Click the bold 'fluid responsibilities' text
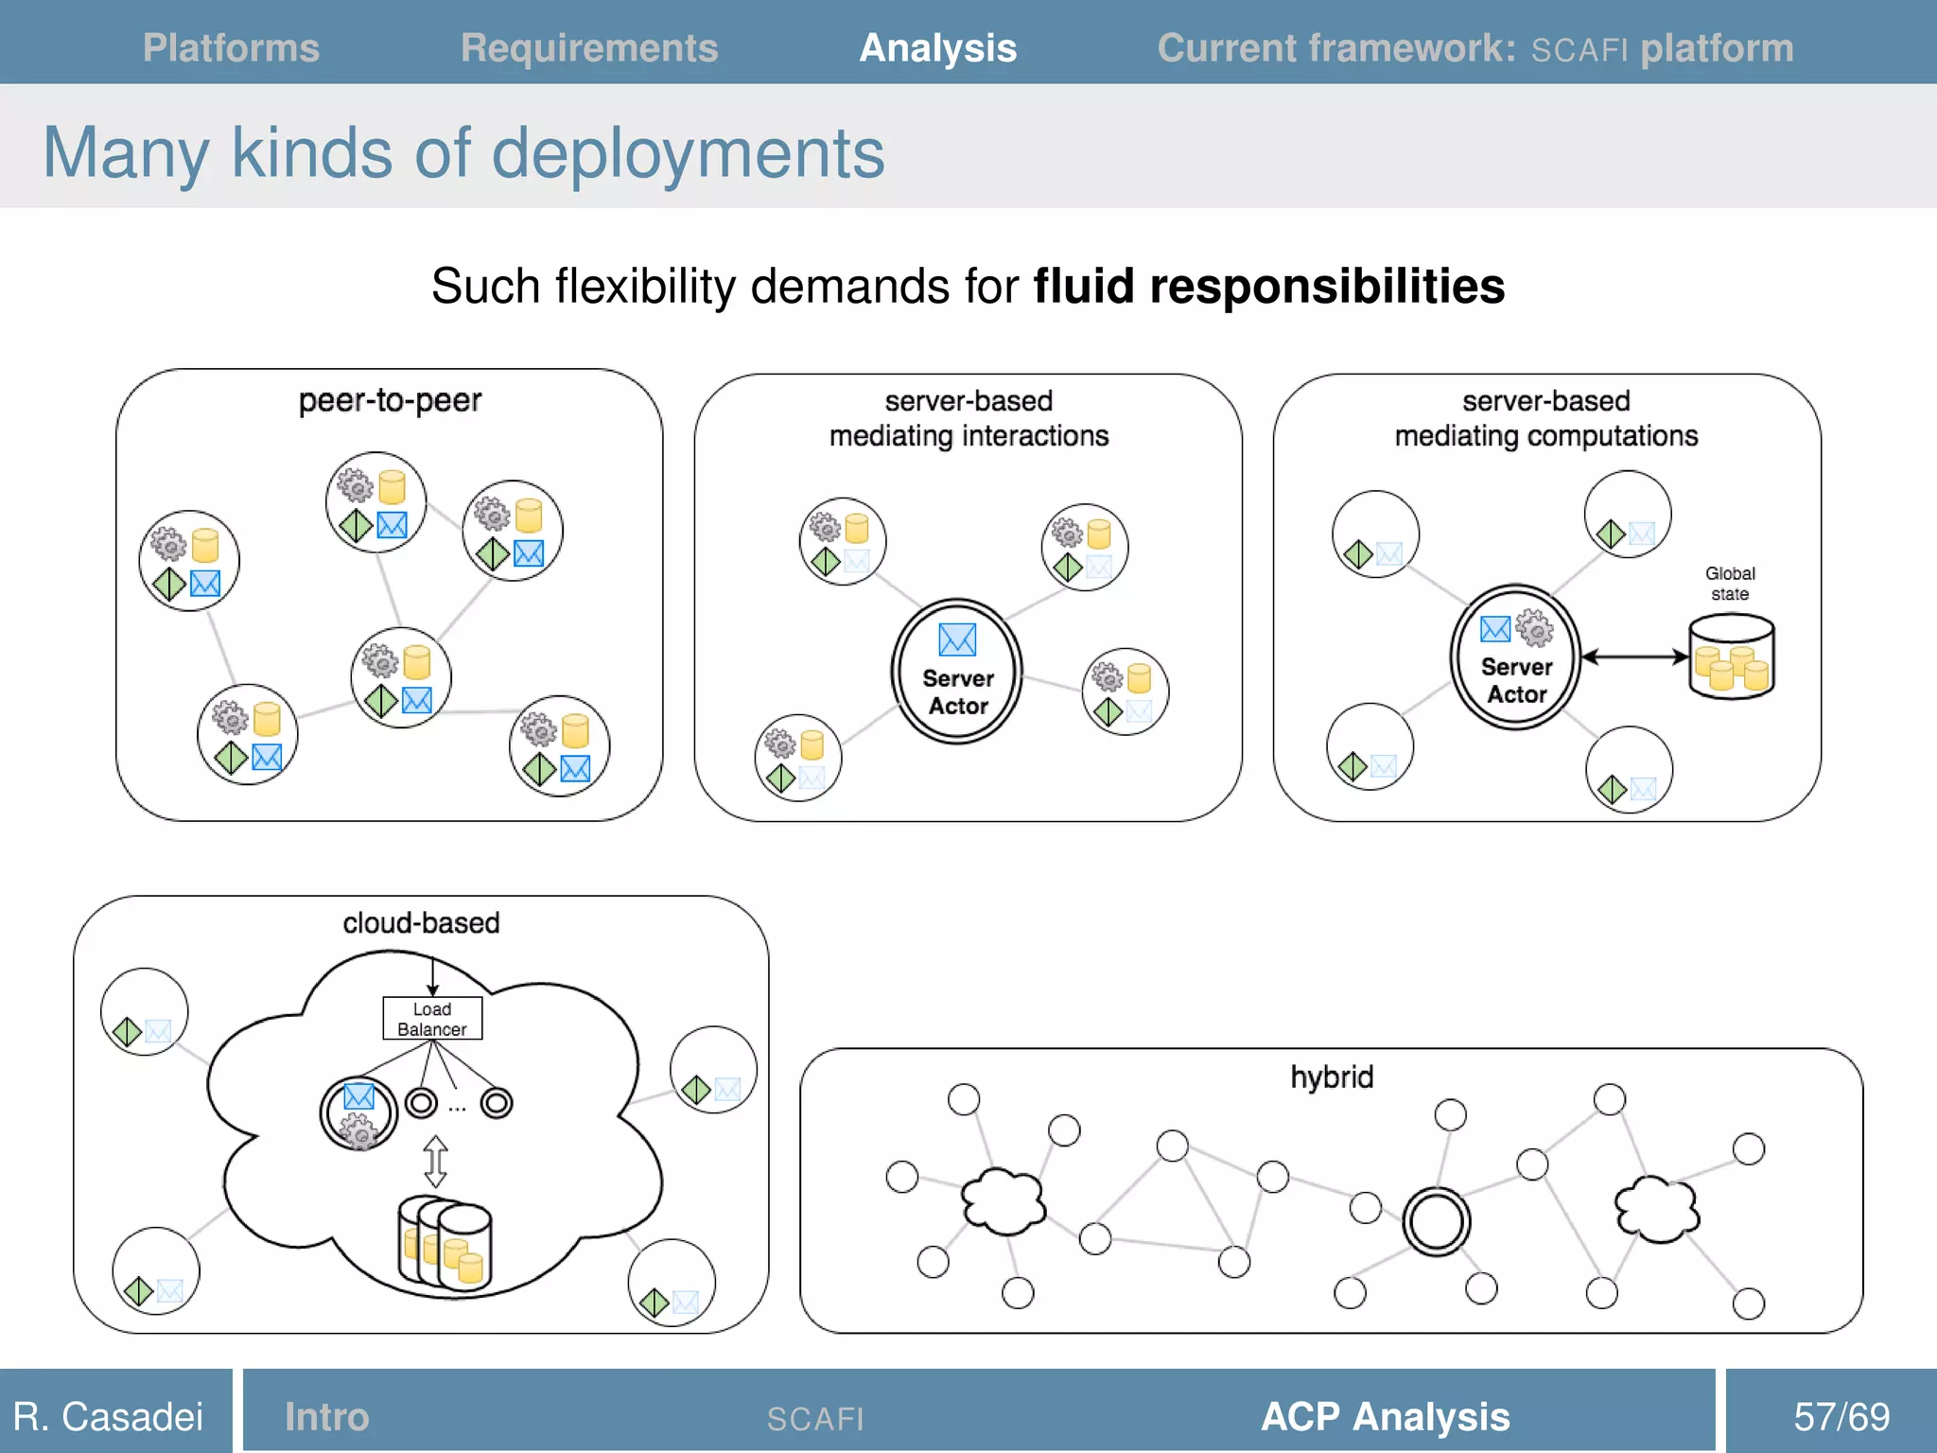Image resolution: width=1937 pixels, height=1453 pixels. pyautogui.click(x=1268, y=286)
